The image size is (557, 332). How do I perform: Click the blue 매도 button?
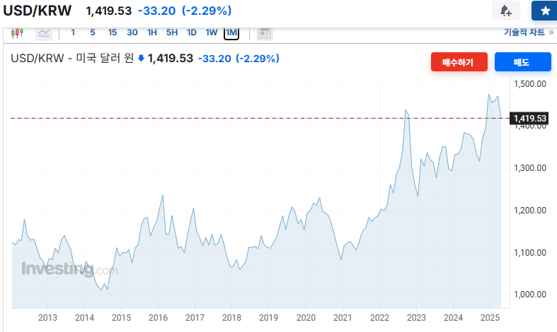522,62
